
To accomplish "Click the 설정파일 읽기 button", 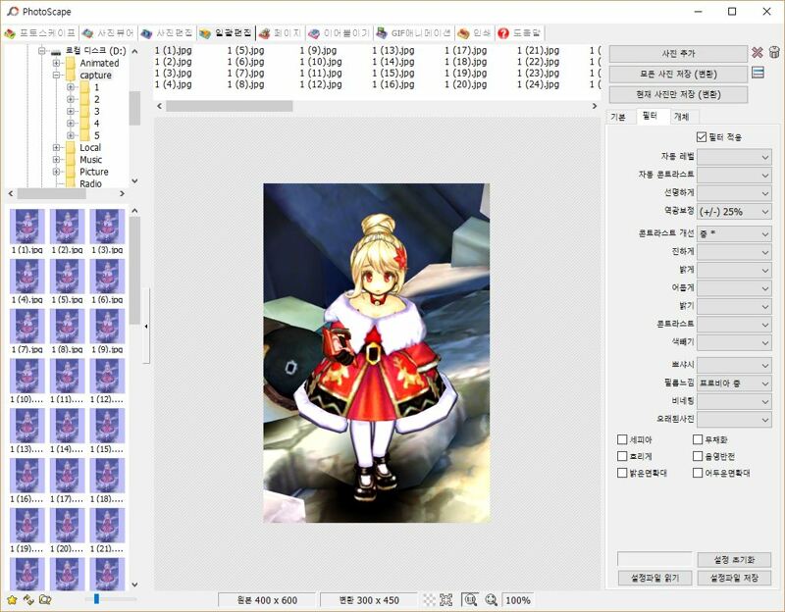I will (654, 578).
